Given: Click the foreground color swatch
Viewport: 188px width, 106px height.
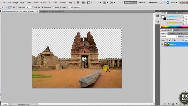Looking at the screenshot, I should pos(163,17).
